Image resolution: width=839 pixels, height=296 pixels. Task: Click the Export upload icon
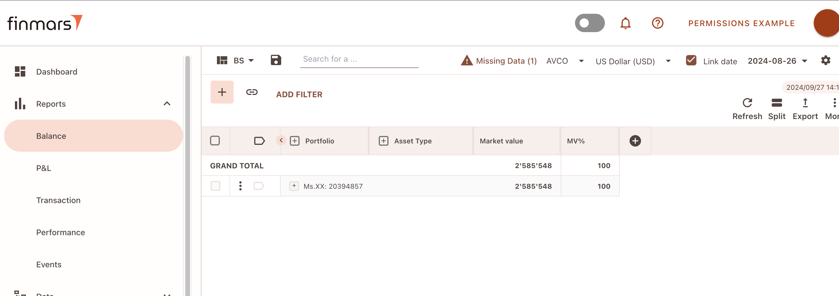pyautogui.click(x=805, y=103)
